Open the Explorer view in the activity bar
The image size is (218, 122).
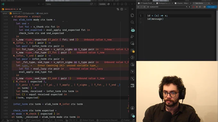(x=132, y=15)
